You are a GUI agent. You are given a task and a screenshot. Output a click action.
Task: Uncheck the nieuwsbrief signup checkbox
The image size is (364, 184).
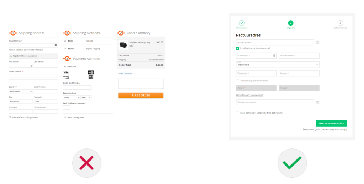click(237, 48)
